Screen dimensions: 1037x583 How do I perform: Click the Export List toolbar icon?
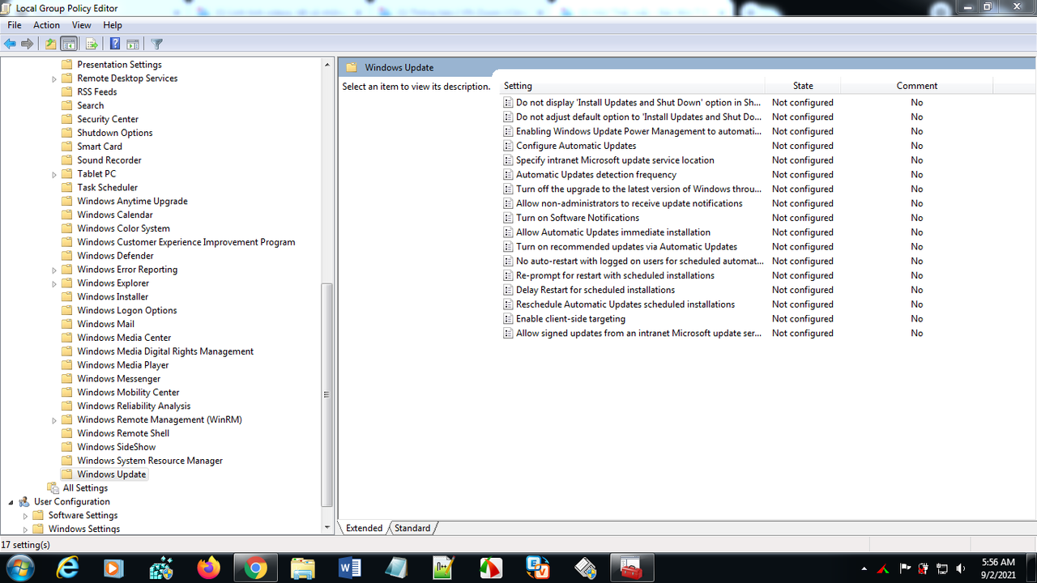(x=92, y=44)
